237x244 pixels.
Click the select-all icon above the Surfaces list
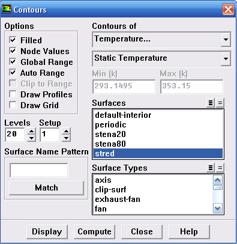tap(211, 103)
